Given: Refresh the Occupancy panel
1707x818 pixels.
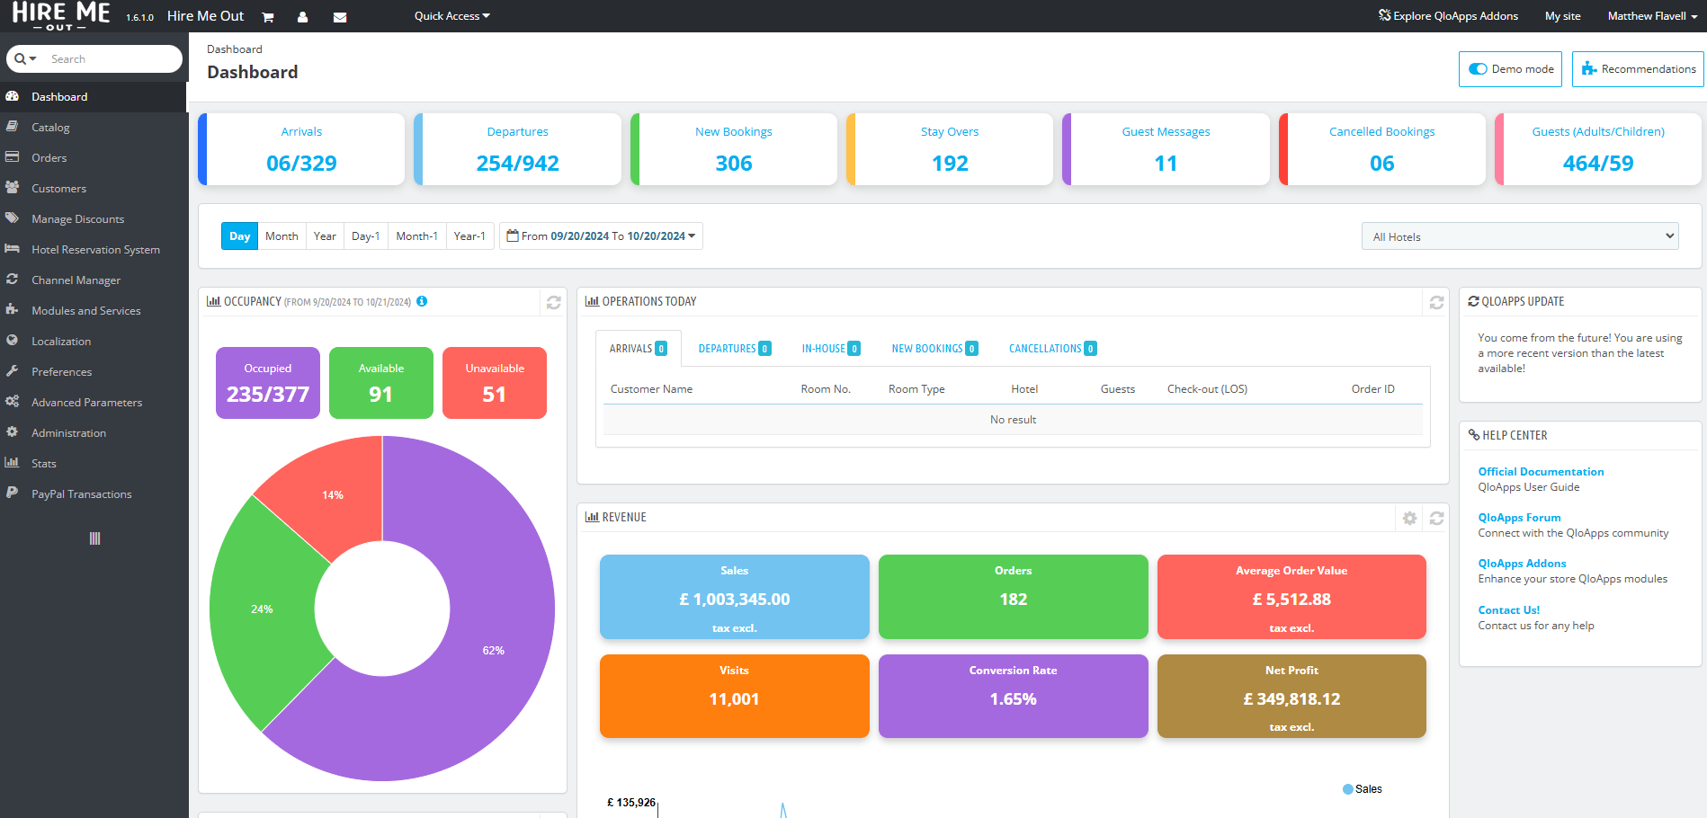Looking at the screenshot, I should [x=553, y=303].
